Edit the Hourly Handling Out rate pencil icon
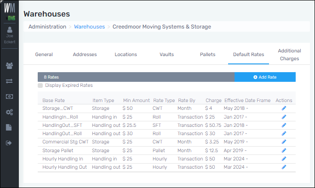 (x=284, y=167)
